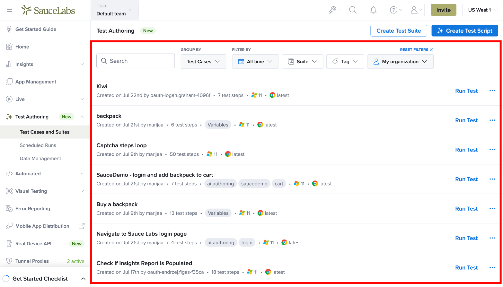
Task: Open more options for Check If Insights Report
Action: [492, 268]
